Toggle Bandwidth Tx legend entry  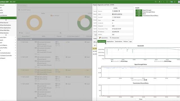119,61
